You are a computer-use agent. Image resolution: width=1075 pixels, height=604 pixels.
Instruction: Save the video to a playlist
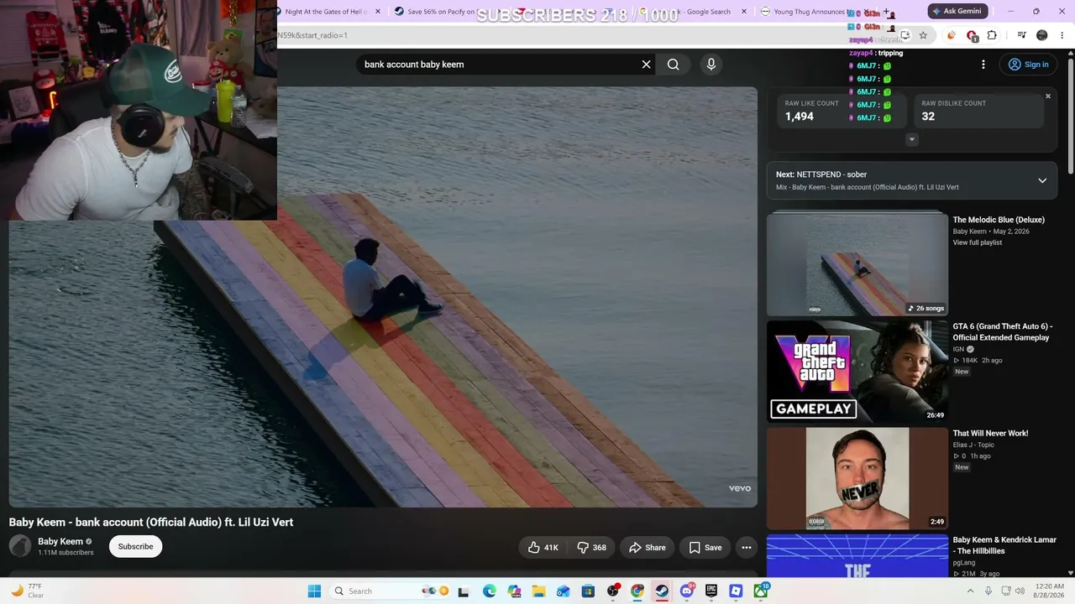705,547
